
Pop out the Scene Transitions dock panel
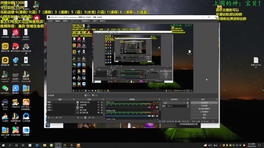(188, 99)
